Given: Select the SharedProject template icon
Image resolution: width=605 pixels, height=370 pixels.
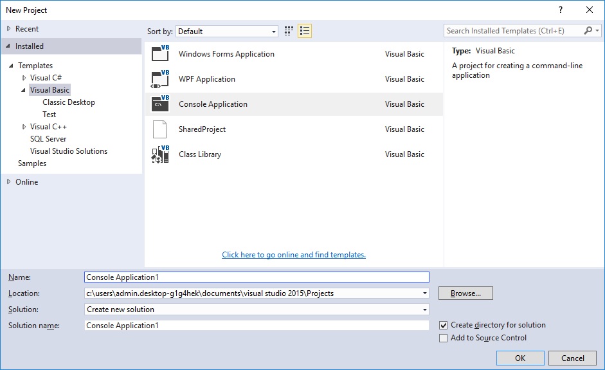Looking at the screenshot, I should point(159,129).
